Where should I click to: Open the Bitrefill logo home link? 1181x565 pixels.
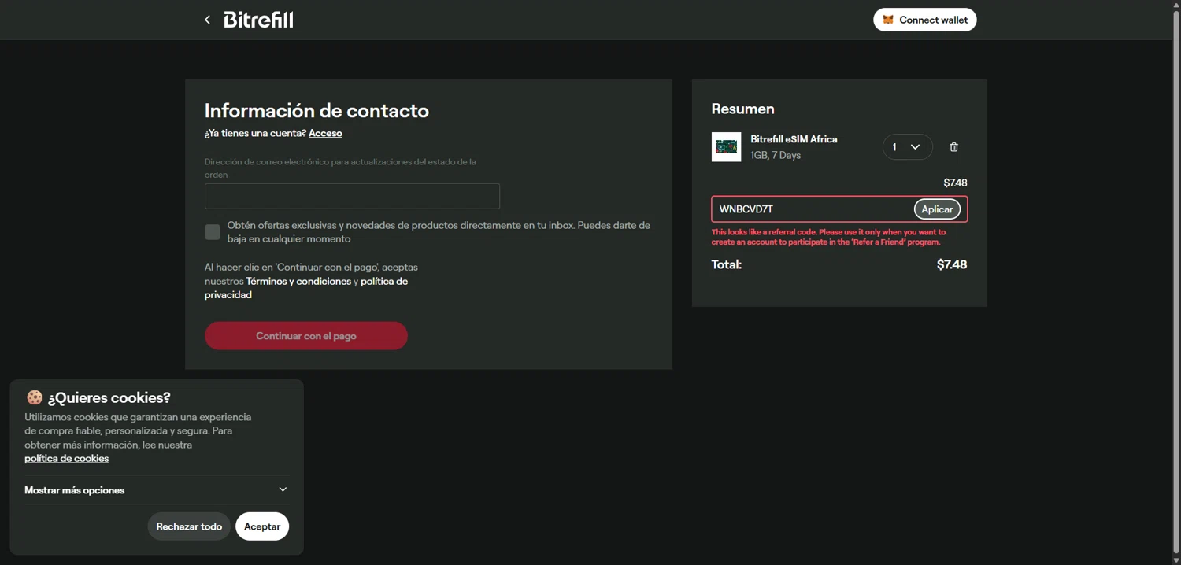point(258,20)
